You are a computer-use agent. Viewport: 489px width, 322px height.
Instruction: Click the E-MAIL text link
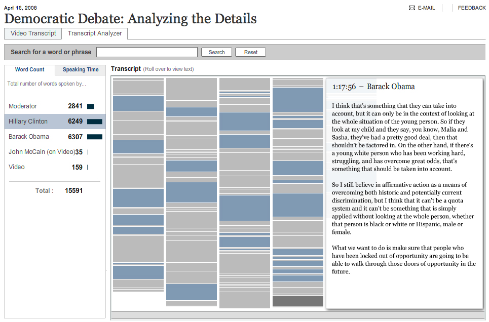pos(426,8)
